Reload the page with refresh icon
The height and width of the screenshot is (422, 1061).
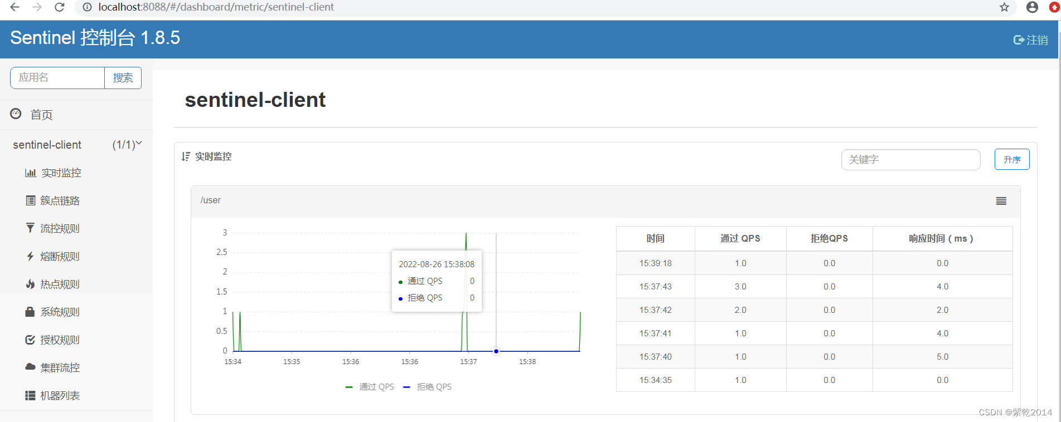tap(59, 7)
